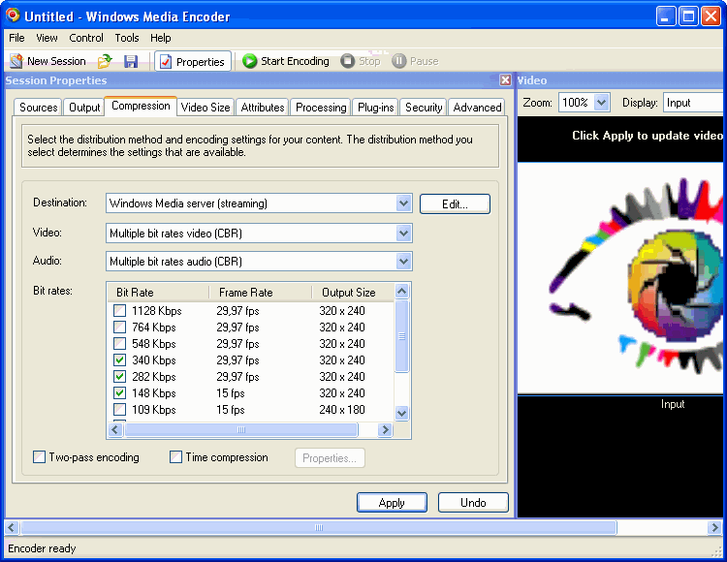The width and height of the screenshot is (727, 562).
Task: Click '15 fps' in the 148 Kbps row
Action: pyautogui.click(x=231, y=393)
